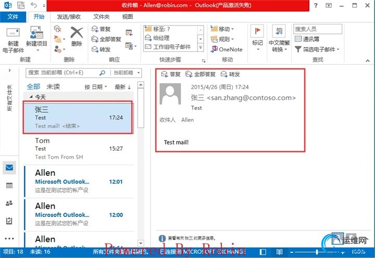Click the message list scroll down arrow
The image size is (375, 258).
click(x=141, y=243)
